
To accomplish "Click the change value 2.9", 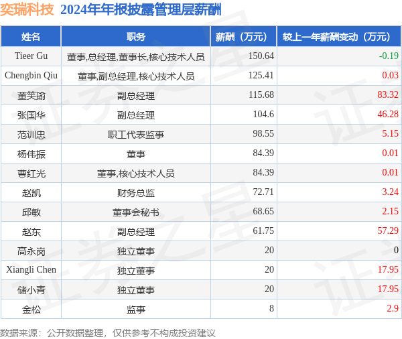I will [x=393, y=308].
